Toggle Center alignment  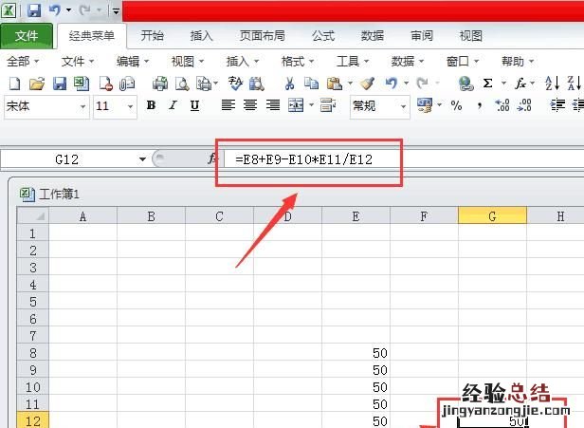pos(250,105)
